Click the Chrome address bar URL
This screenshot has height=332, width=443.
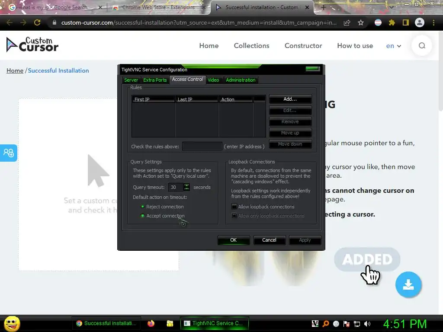[199, 22]
